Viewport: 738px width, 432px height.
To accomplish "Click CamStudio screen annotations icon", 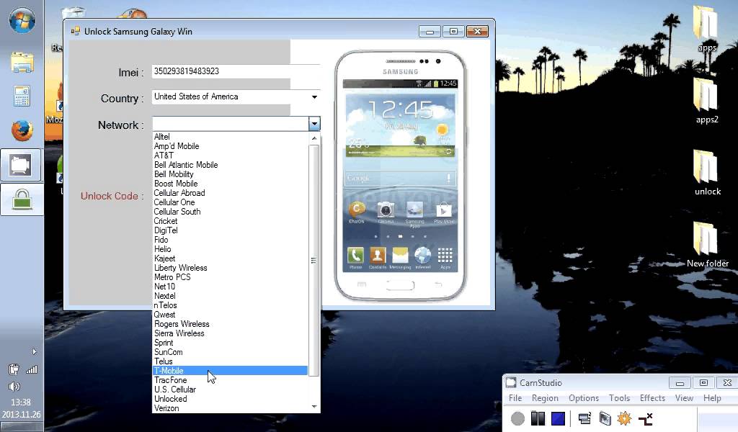I will [605, 418].
